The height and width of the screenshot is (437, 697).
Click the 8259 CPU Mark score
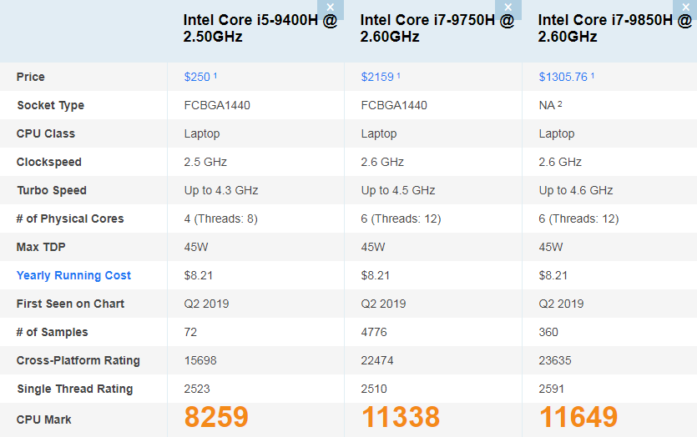216,418
